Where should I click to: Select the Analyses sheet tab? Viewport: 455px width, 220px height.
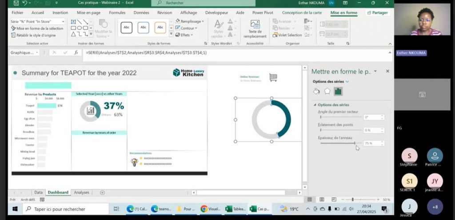pos(82,192)
